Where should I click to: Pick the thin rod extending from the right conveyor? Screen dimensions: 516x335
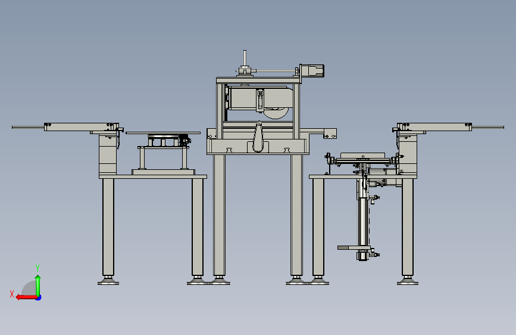tap(487, 128)
